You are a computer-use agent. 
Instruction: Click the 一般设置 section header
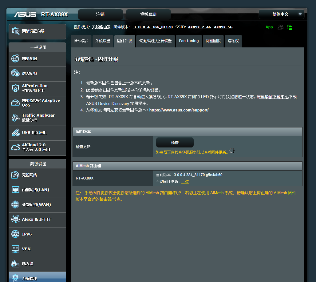point(37,47)
